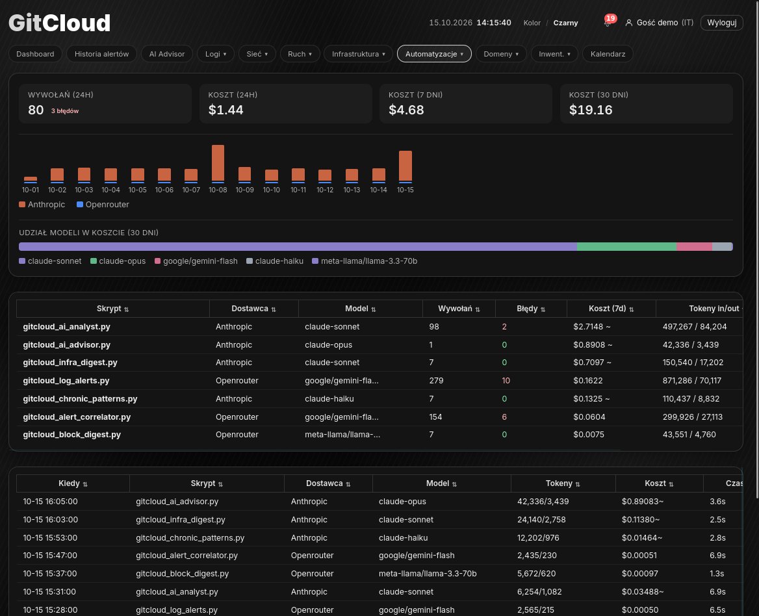The height and width of the screenshot is (616, 759).
Task: Select the gitcloud_ai_analyst.py script row
Action: tap(379, 327)
